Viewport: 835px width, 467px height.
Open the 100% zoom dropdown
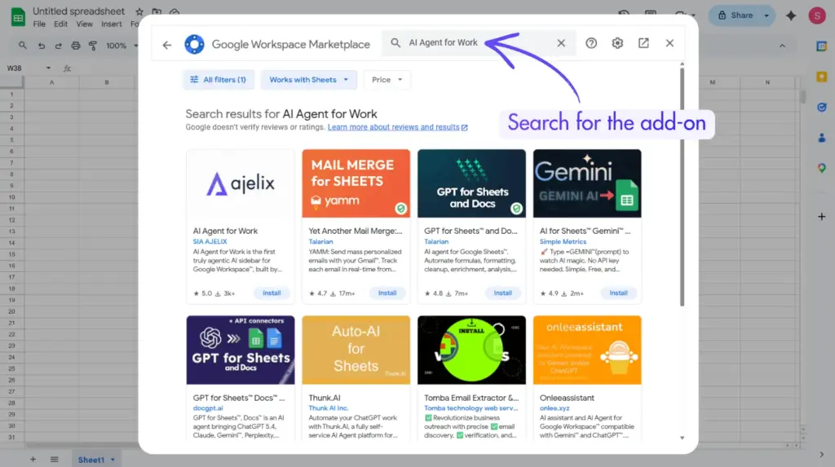(x=121, y=46)
